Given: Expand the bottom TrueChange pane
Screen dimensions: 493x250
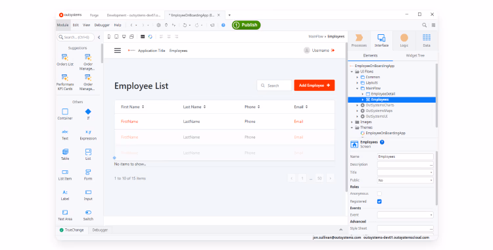Looking at the screenshot, I should tap(340, 230).
